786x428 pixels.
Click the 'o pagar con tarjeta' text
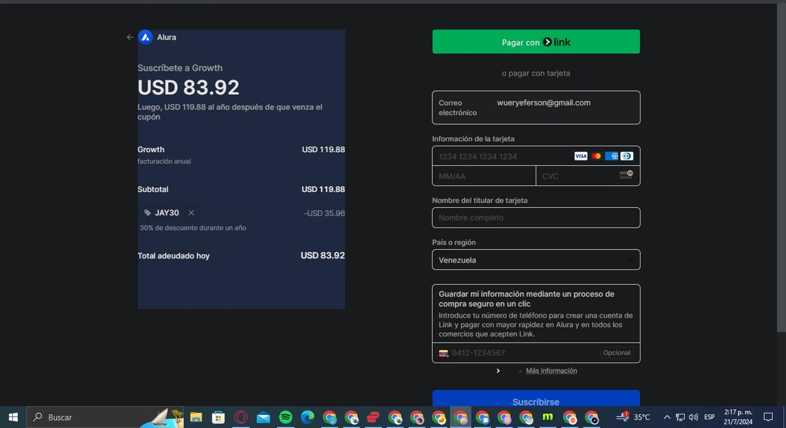point(536,73)
